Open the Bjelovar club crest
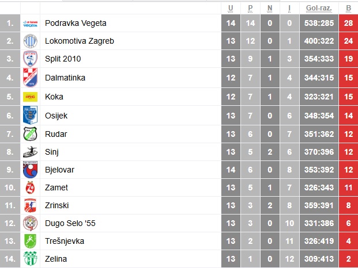Image resolution: width=358 pixels, height=268 pixels. 30,170
